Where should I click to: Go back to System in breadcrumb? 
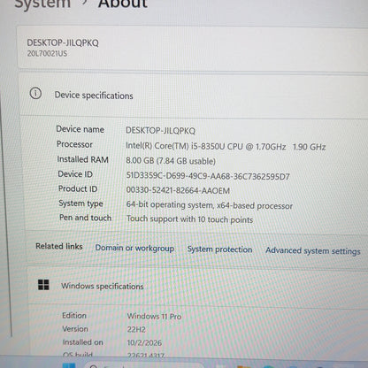coord(42,4)
